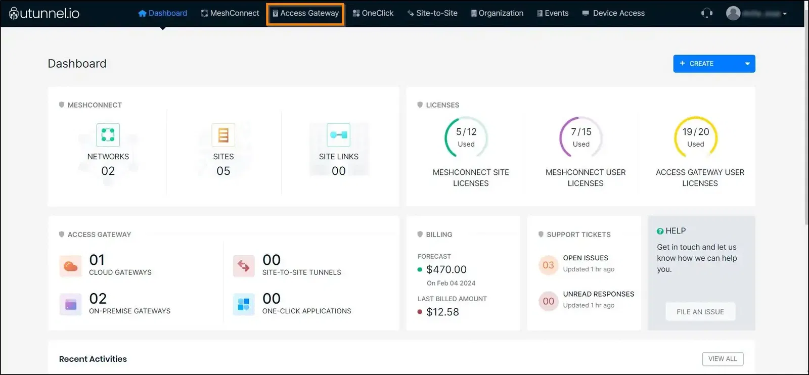Click the On-Premise Gateways icon

(70, 305)
